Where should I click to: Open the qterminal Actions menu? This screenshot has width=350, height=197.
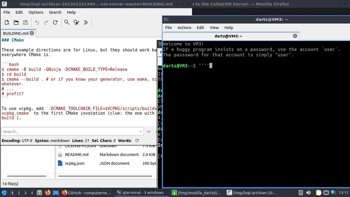click(184, 28)
